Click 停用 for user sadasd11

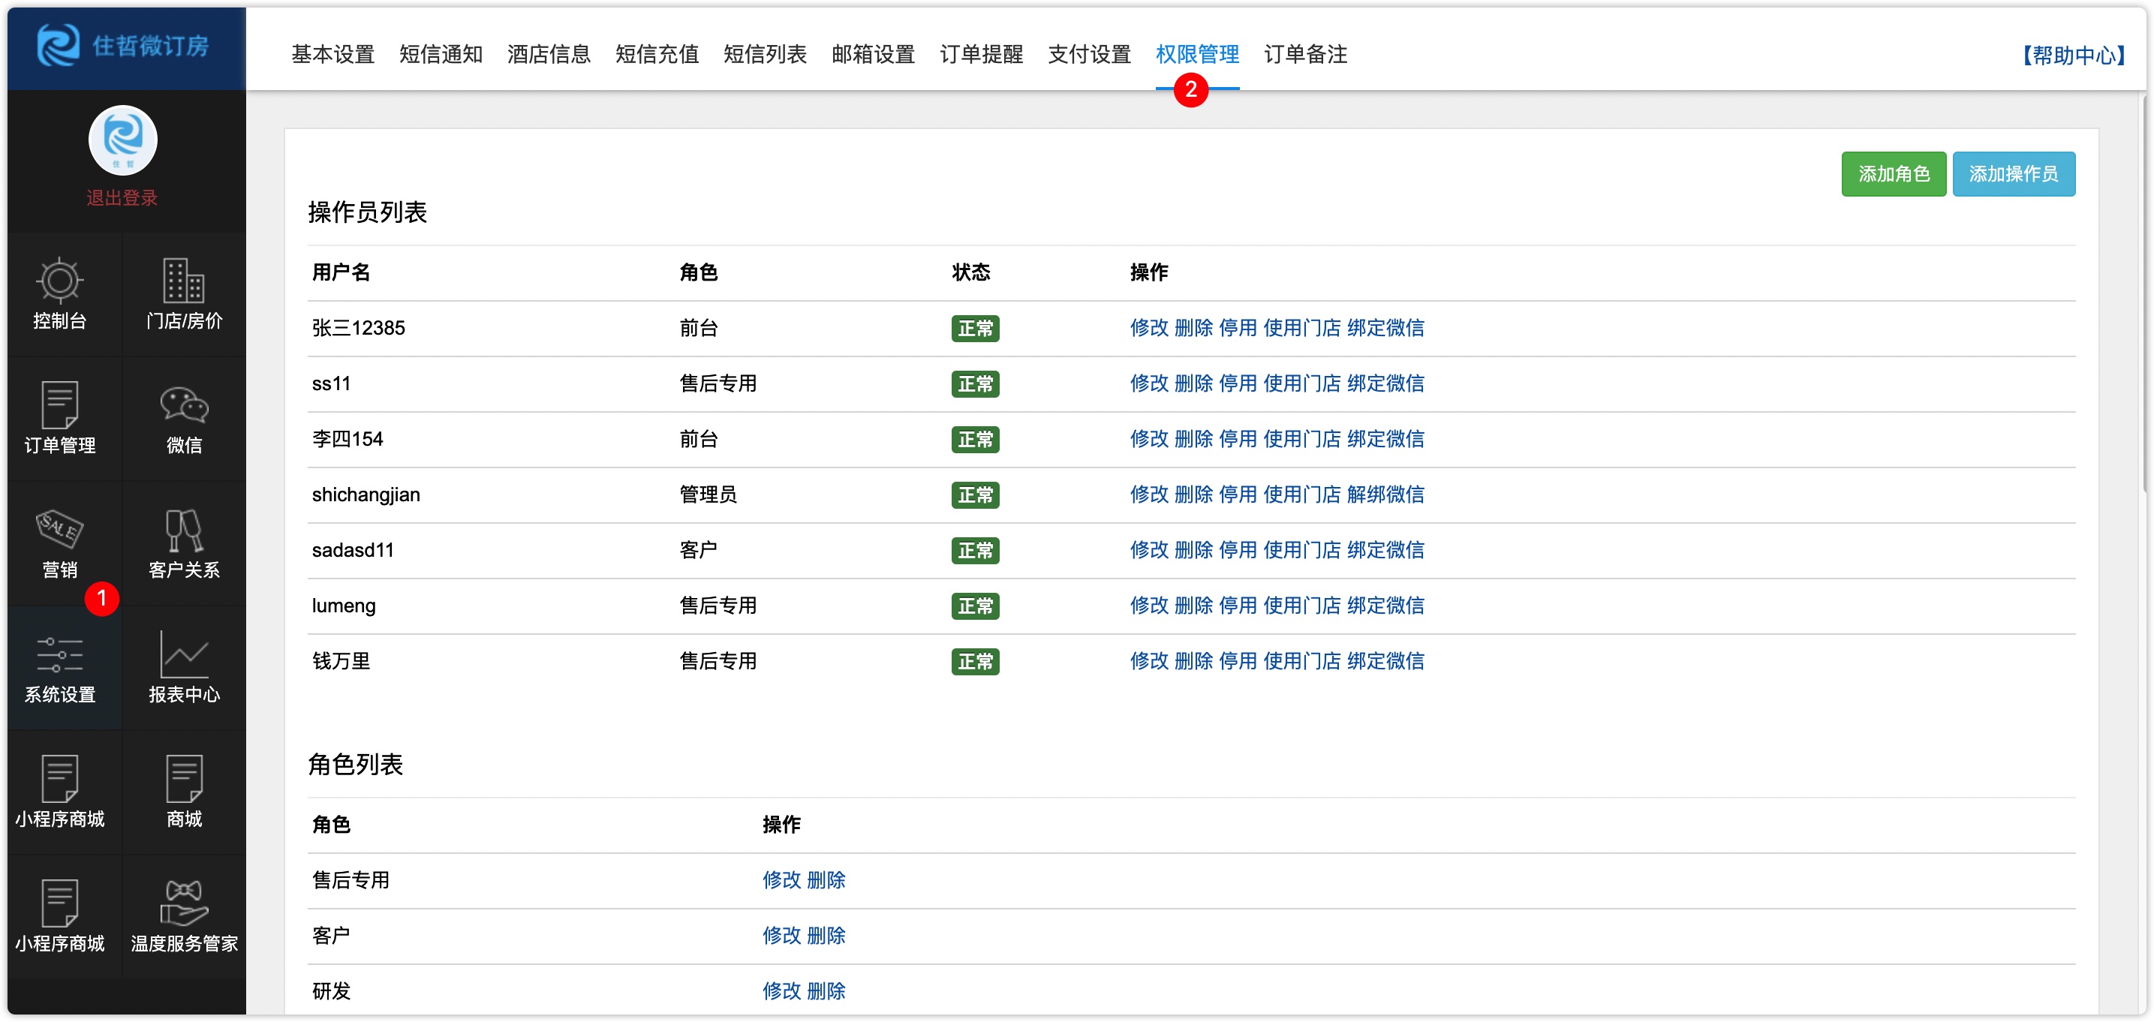click(1238, 549)
